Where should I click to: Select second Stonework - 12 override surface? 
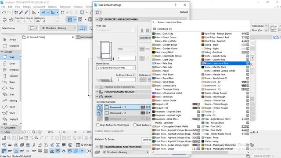click(127, 113)
